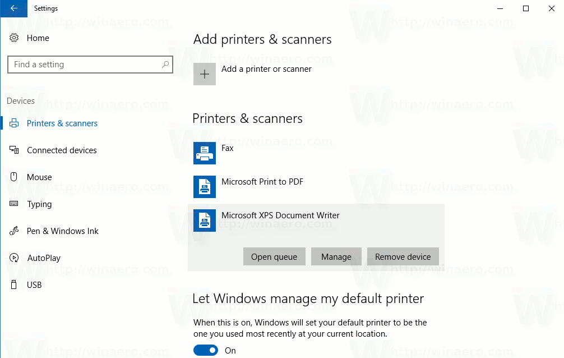
Task: Disable Let Windows manage my default printer
Action: point(205,350)
